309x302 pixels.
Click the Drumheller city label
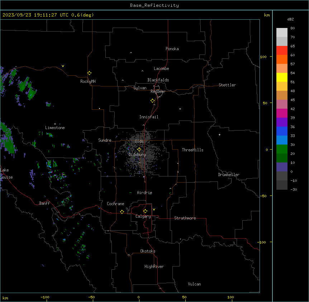229,175
